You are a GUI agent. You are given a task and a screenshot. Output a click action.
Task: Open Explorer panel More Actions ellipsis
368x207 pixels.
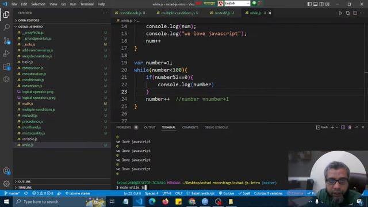point(105,13)
